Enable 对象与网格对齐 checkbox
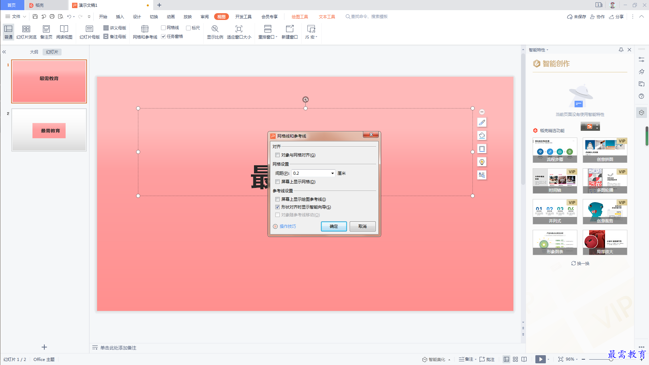The image size is (649, 365). [x=277, y=155]
